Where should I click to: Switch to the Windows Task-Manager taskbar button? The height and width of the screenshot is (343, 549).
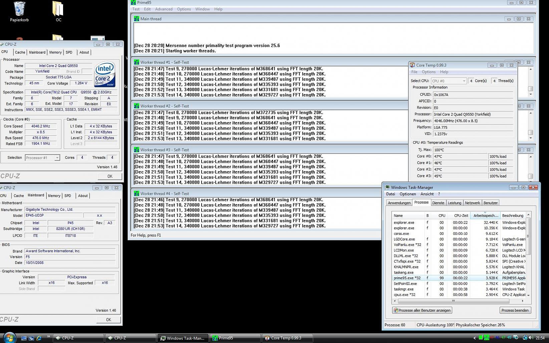pyautogui.click(x=183, y=338)
